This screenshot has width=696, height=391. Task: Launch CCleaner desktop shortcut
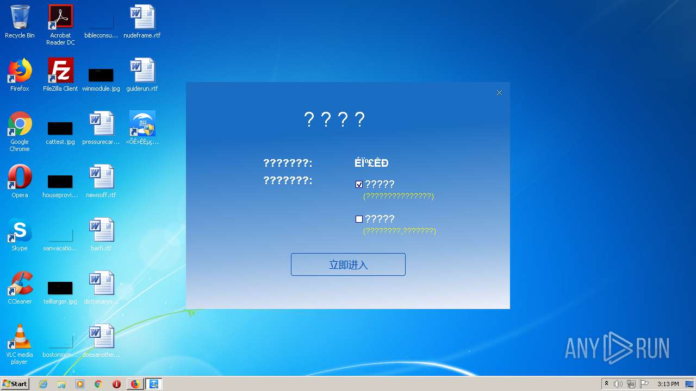coord(20,288)
